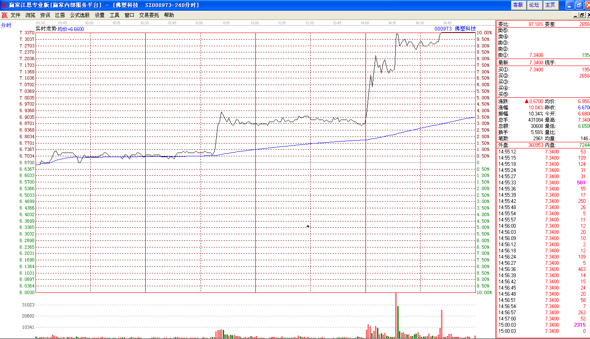Screen dimensions: 590x339
Task: Open the 窗口 menu
Action: tap(129, 15)
